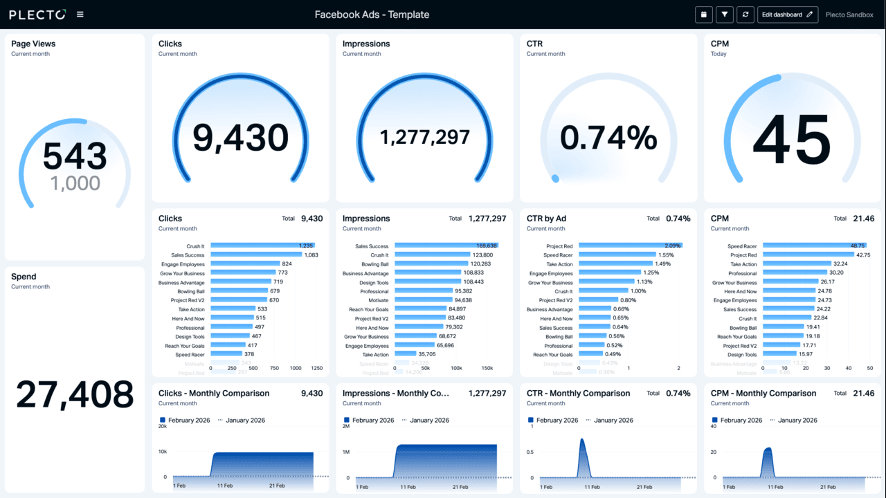
Task: Click the Plecto logo
Action: pos(37,14)
